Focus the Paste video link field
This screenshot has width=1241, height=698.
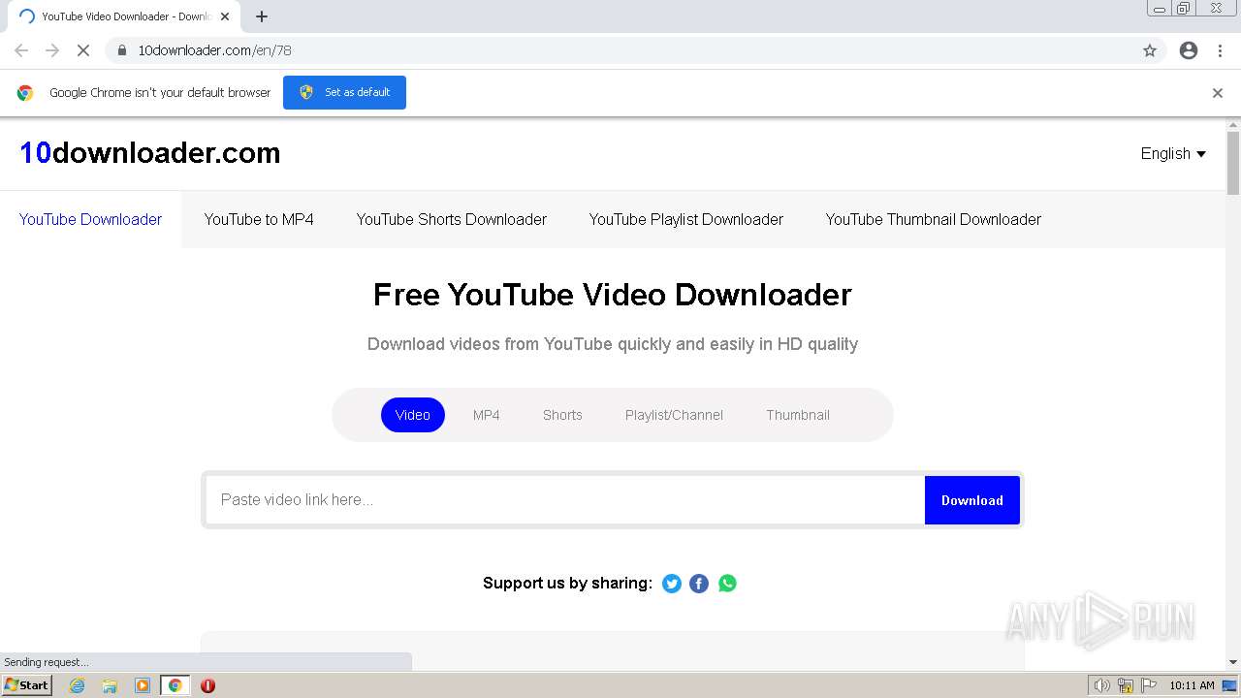click(x=565, y=500)
